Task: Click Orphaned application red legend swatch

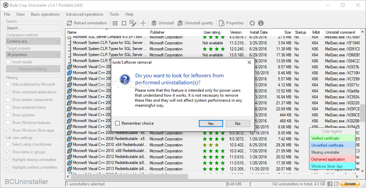Action: [332, 159]
